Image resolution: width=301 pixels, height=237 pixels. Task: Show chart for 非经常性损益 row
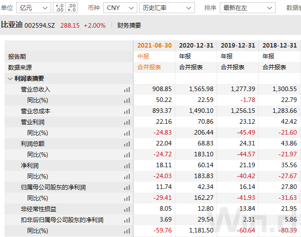coord(126,209)
